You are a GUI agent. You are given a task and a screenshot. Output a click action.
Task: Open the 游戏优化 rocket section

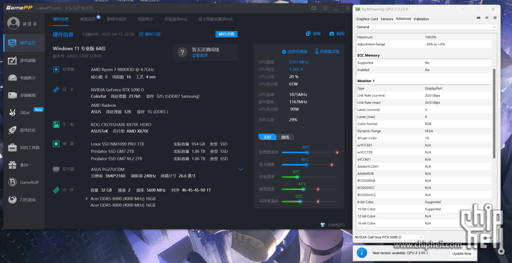click(24, 130)
